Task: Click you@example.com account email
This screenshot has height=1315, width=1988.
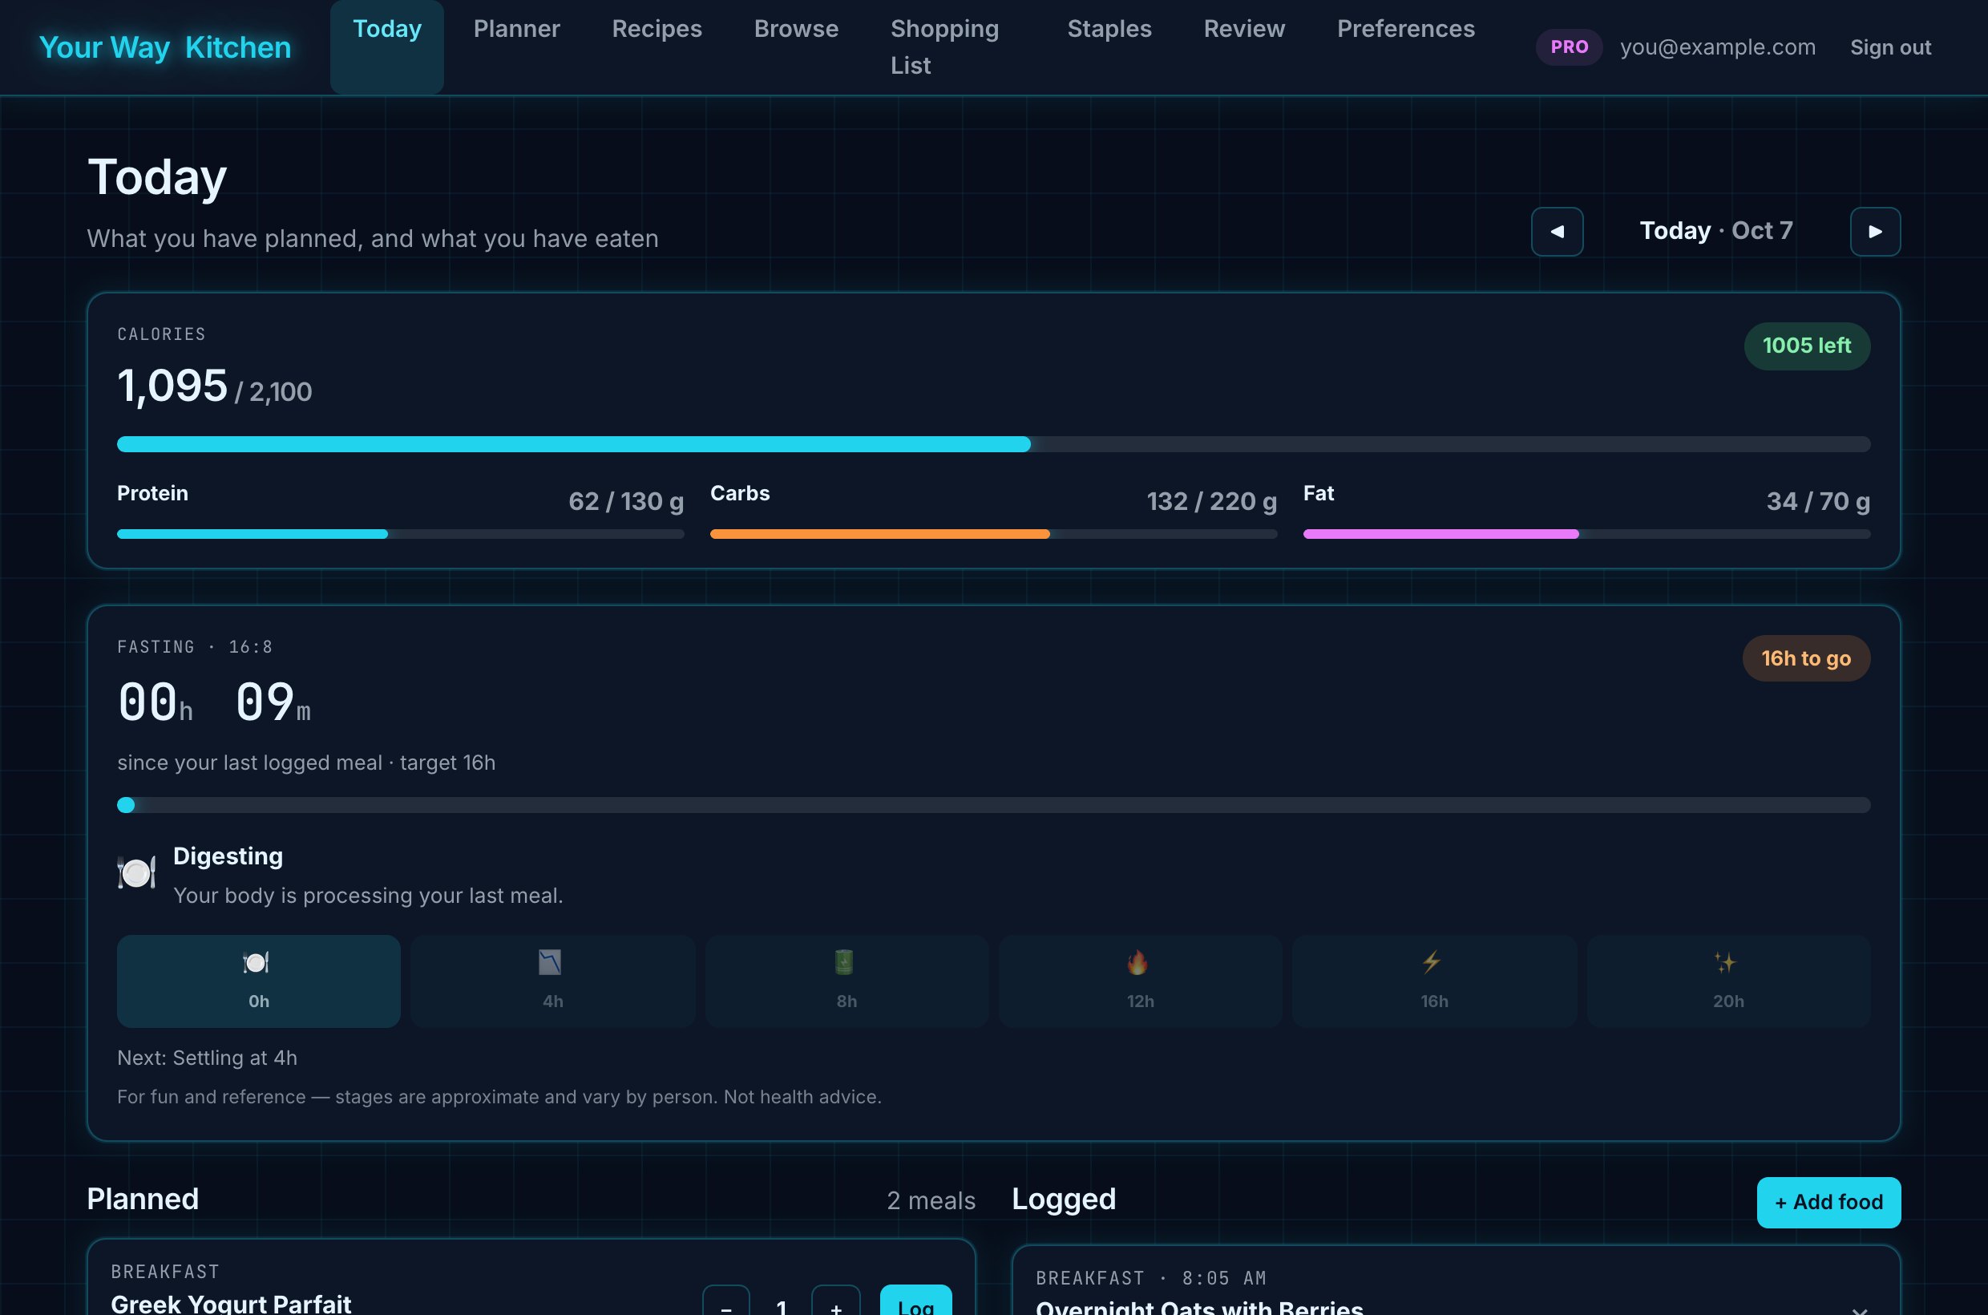Action: tap(1717, 47)
